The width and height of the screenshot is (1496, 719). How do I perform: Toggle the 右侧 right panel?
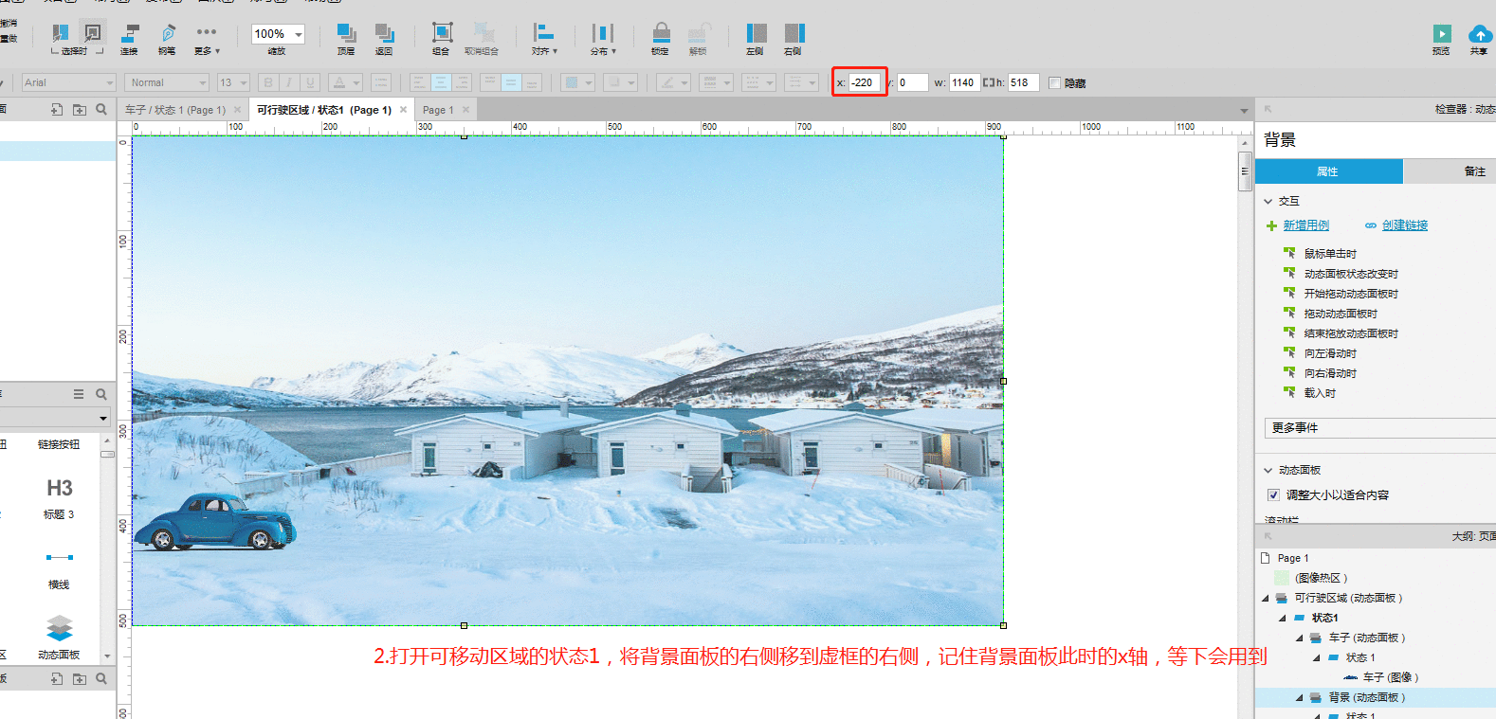[794, 39]
